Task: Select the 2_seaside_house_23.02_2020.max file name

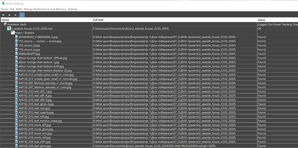Action: click(32, 28)
